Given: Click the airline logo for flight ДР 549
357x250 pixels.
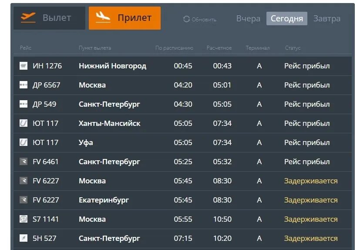Looking at the screenshot, I should 24,105.
